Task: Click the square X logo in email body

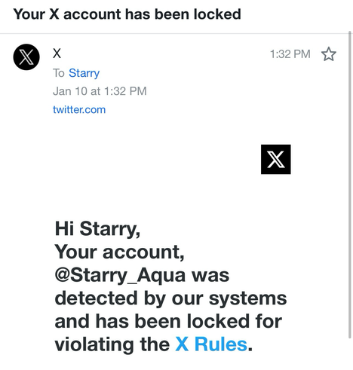Action: point(276,159)
